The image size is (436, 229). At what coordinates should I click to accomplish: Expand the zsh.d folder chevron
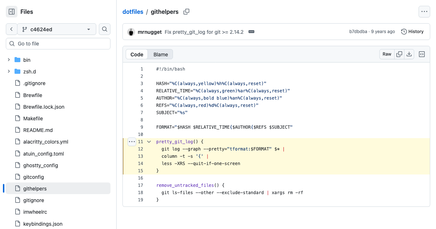(x=9, y=72)
